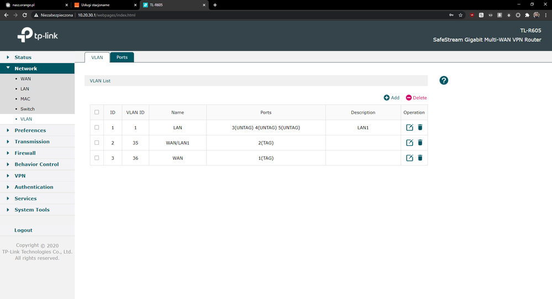Tick the checkbox for VLAN ID 35 row
The image size is (552, 299).
(97, 143)
